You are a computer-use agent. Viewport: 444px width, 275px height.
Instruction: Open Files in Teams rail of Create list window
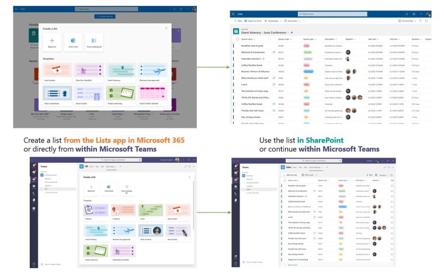click(x=34, y=201)
